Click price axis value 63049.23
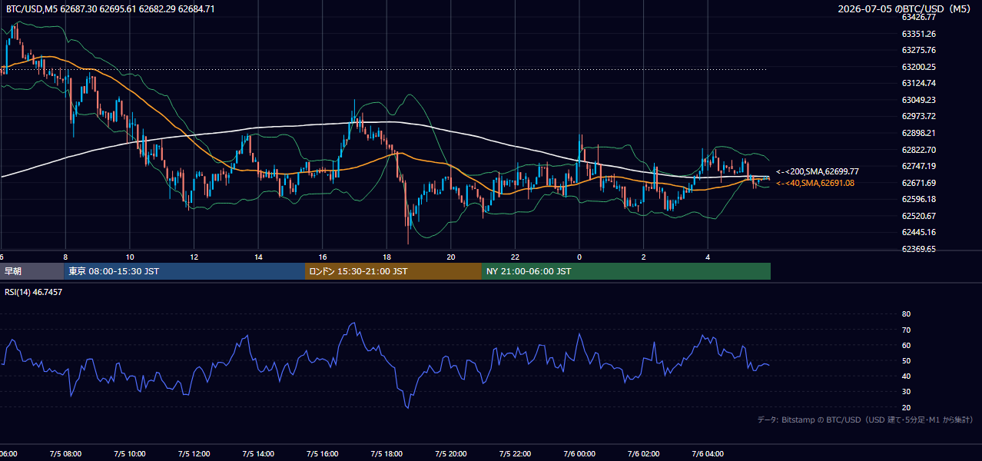 [x=918, y=100]
